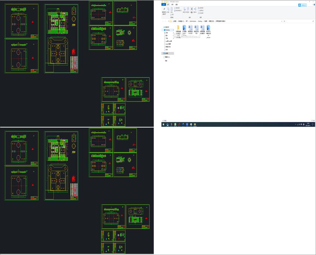
Task: Click the Explorer search box
Action: pos(300,21)
